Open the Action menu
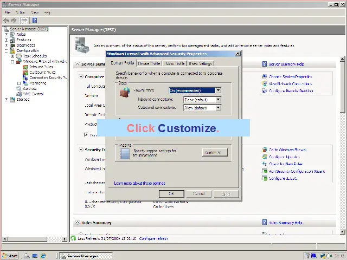 click(20, 12)
